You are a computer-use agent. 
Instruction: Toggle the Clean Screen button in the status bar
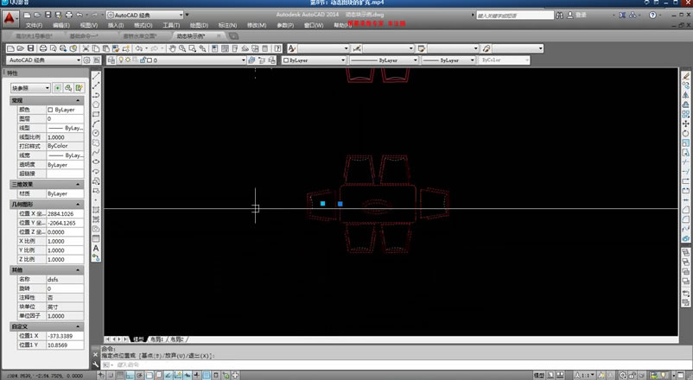click(681, 376)
